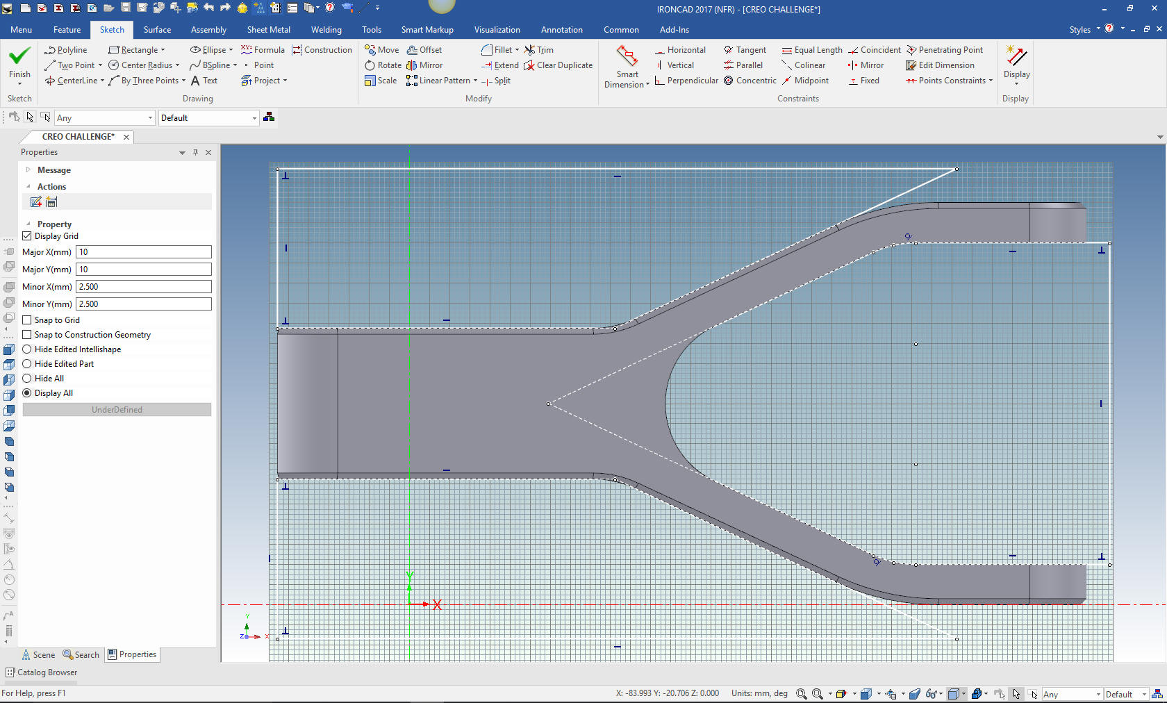Select the Hide All radio button
Image resolution: width=1167 pixels, height=703 pixels.
coord(27,379)
